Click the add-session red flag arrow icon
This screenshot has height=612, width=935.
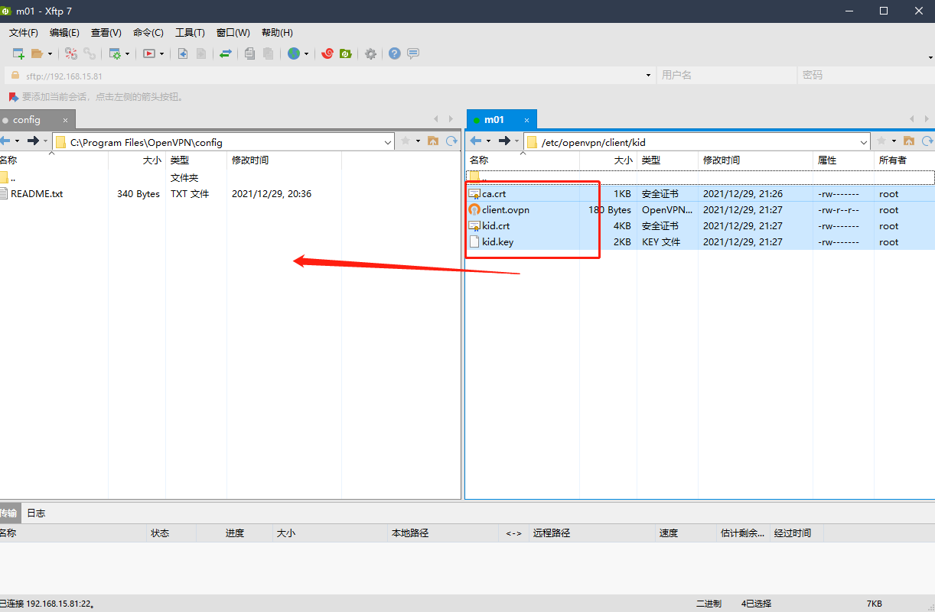pyautogui.click(x=13, y=97)
